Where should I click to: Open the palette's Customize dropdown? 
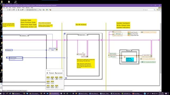[59, 73]
